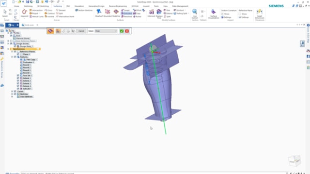Accept with the green checkmark button
310x174 pixels.
(x=122, y=31)
